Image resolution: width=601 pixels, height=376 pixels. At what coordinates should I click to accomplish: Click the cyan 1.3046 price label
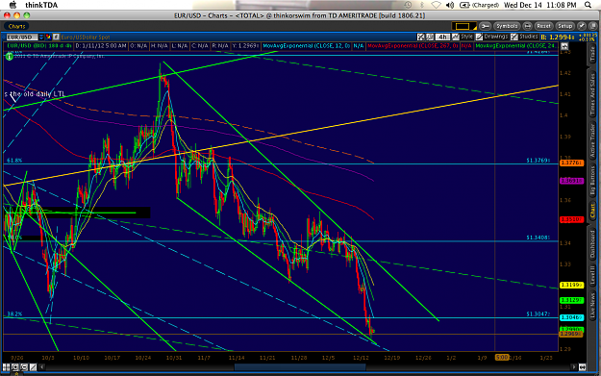point(571,317)
